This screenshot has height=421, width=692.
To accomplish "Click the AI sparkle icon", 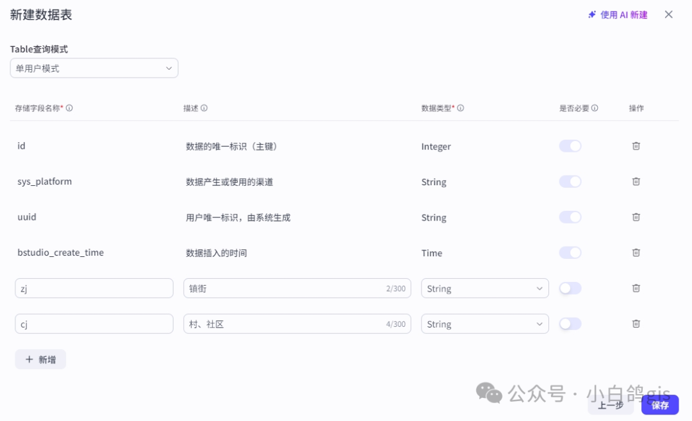I will click(x=592, y=15).
